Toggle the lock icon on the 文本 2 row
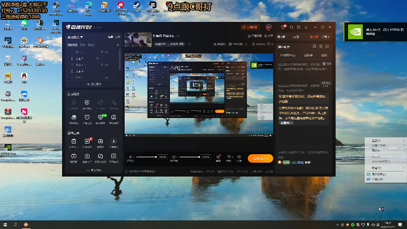 click(x=98, y=59)
